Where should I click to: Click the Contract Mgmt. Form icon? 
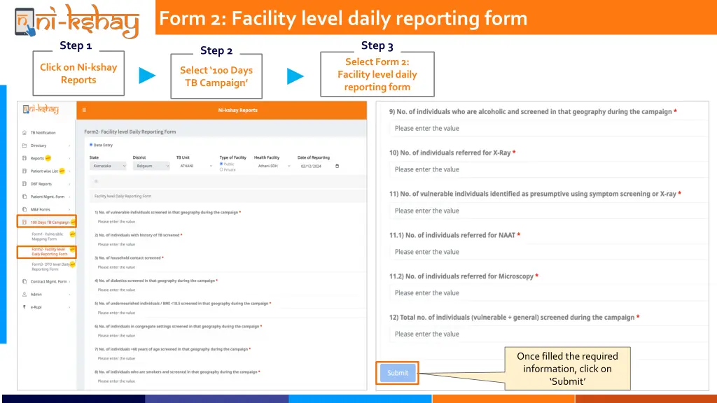pos(25,281)
